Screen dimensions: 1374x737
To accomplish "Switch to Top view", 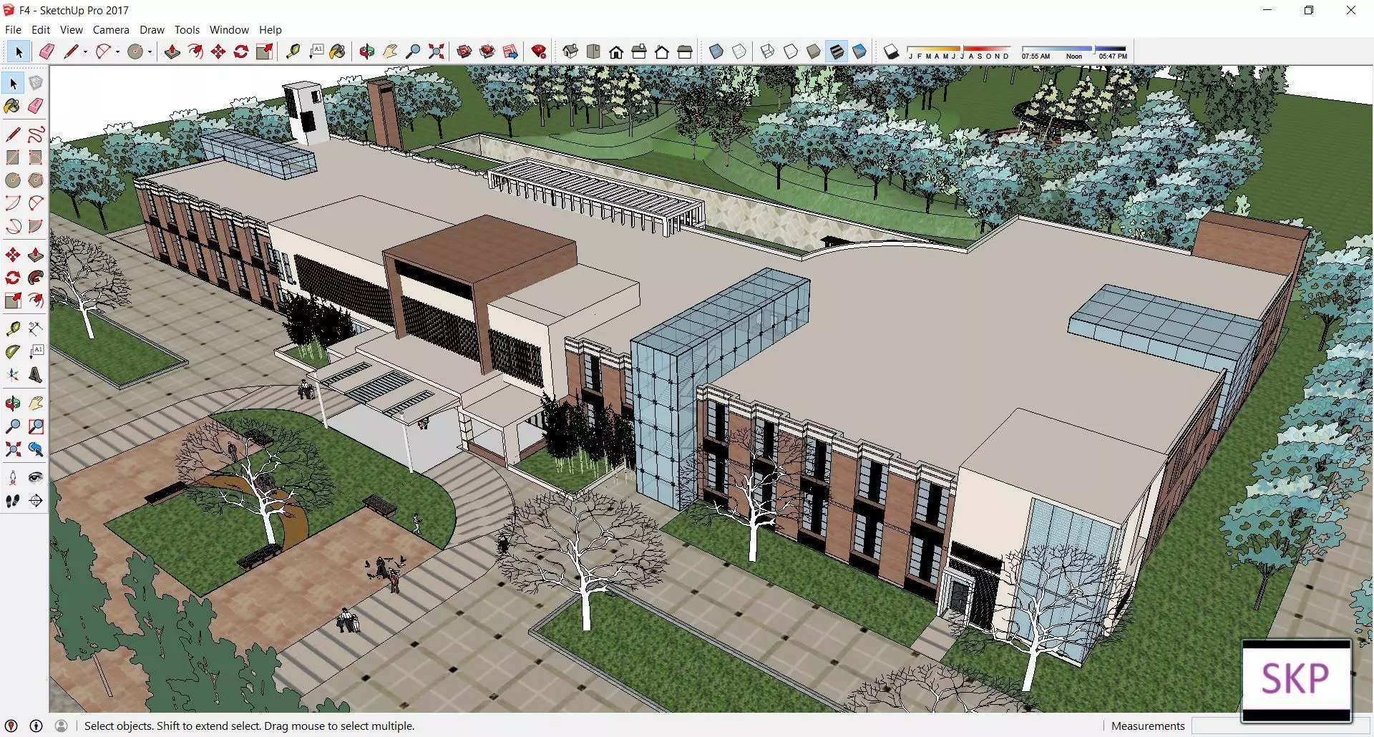I will click(x=593, y=52).
